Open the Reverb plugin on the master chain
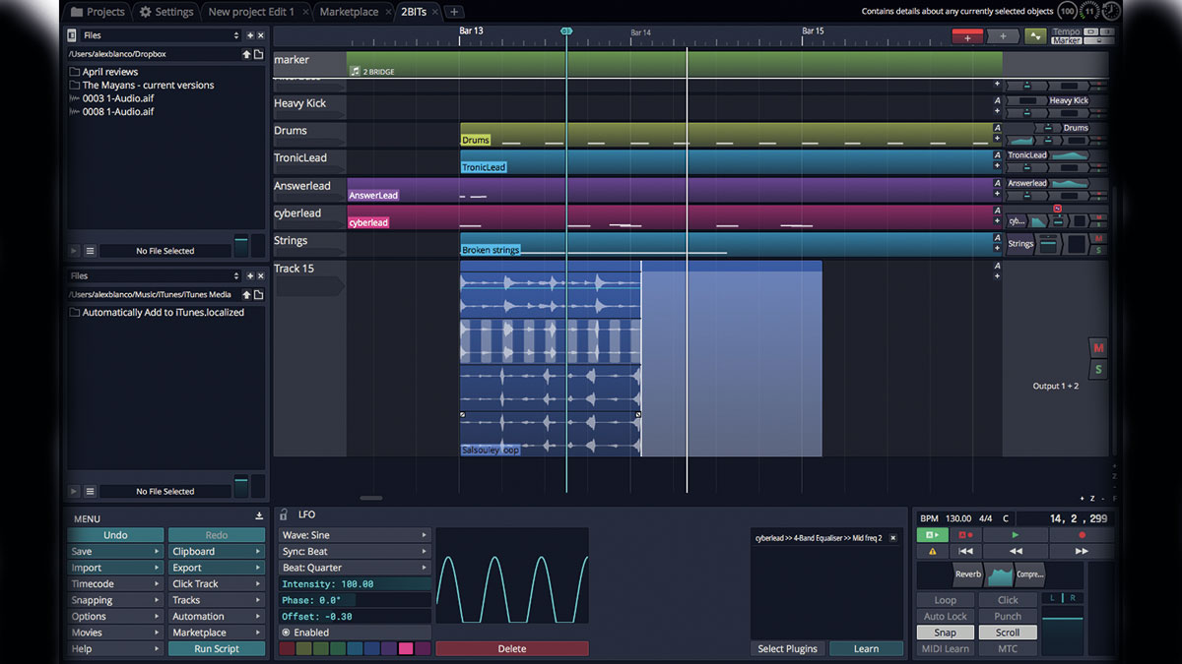1182x664 pixels. 967,574
